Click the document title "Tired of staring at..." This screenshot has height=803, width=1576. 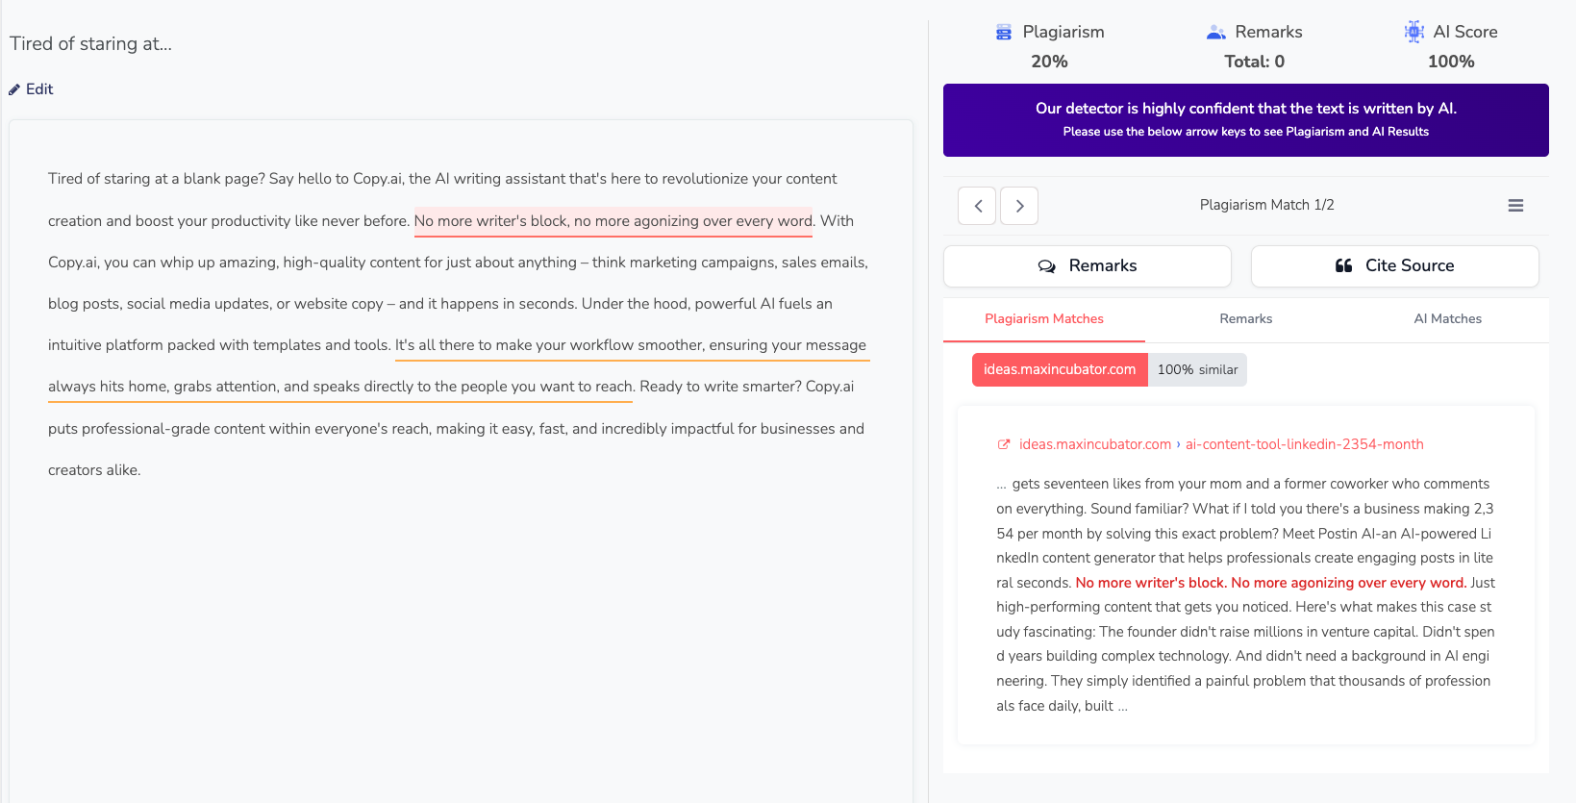point(91,44)
